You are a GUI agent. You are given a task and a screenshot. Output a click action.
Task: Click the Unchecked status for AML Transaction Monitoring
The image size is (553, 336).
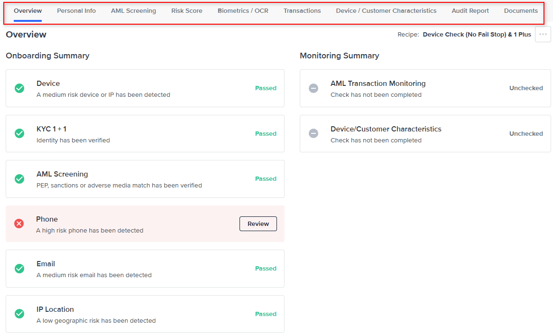[526, 88]
